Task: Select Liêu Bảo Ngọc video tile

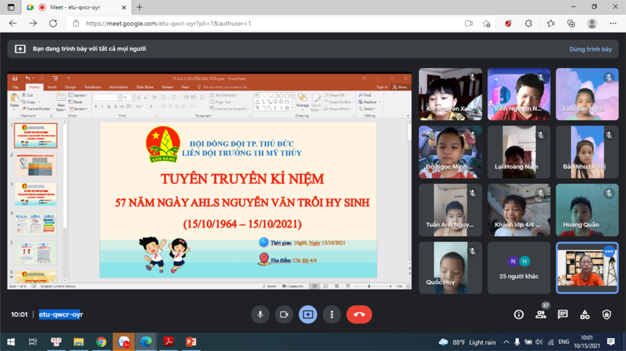Action: coord(587,94)
